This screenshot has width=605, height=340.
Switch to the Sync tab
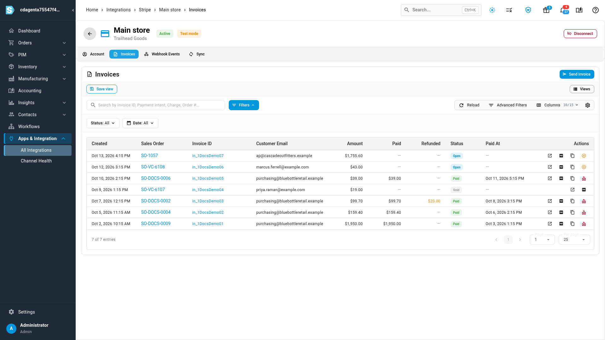tap(197, 54)
